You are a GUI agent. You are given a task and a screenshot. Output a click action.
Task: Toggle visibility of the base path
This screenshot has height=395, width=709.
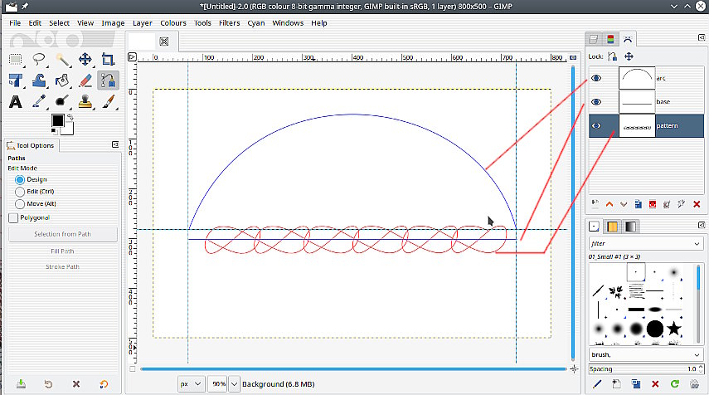tap(596, 101)
